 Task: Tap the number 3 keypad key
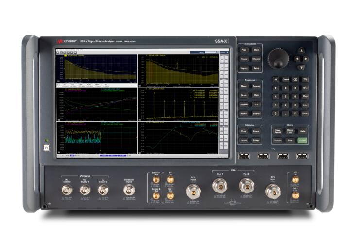(x=295, y=105)
